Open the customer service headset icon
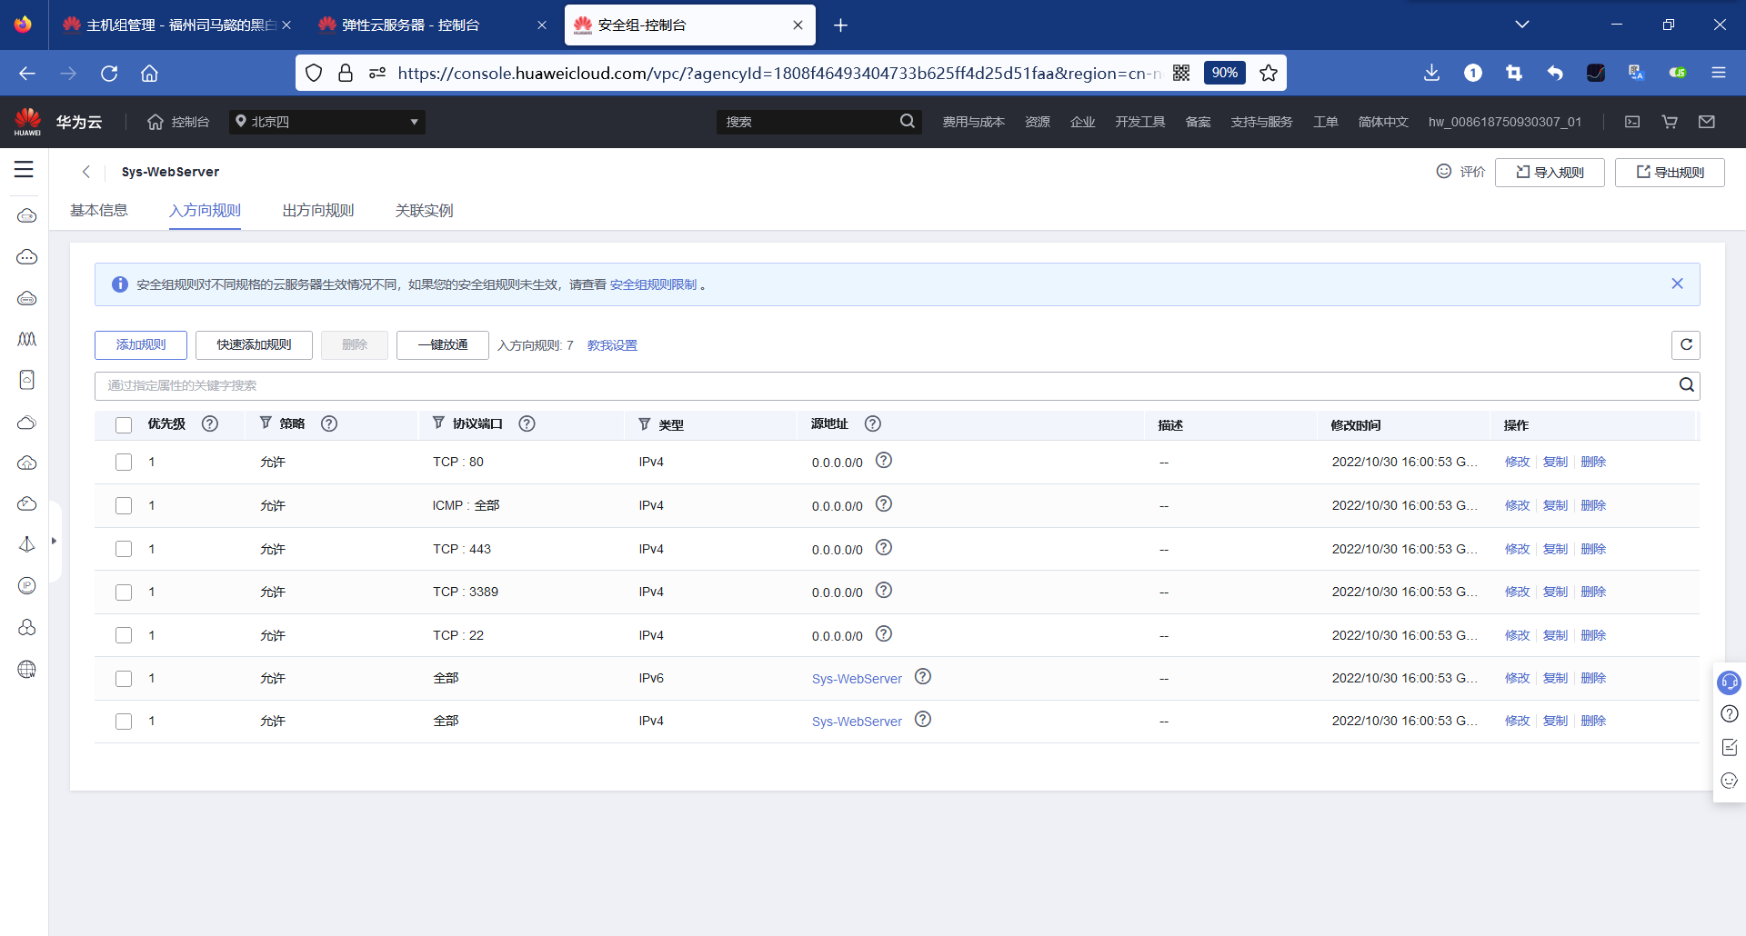This screenshot has height=936, width=1746. 1729,682
